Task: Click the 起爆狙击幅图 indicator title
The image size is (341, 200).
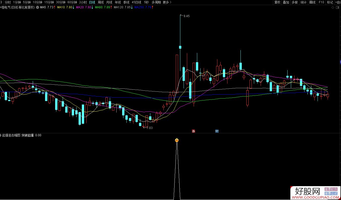Action: point(11,135)
